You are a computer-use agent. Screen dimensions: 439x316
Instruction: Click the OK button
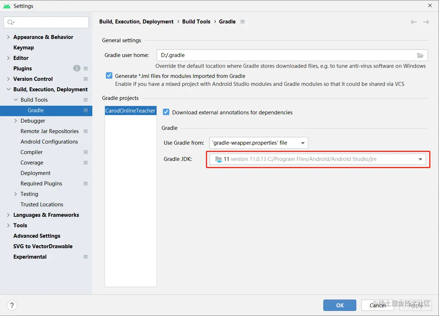tap(339, 305)
